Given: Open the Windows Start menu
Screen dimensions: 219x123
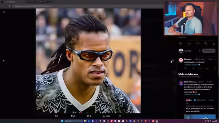Looking at the screenshot, I should (62, 121).
